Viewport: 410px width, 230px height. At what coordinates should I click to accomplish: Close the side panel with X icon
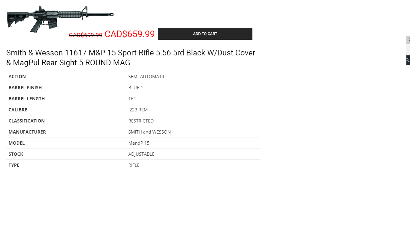coord(408,40)
